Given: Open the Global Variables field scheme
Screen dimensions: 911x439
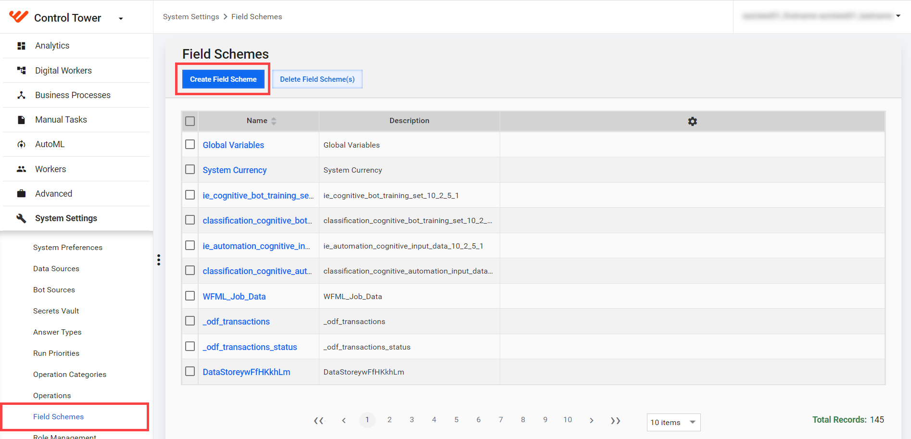Looking at the screenshot, I should click(x=233, y=145).
